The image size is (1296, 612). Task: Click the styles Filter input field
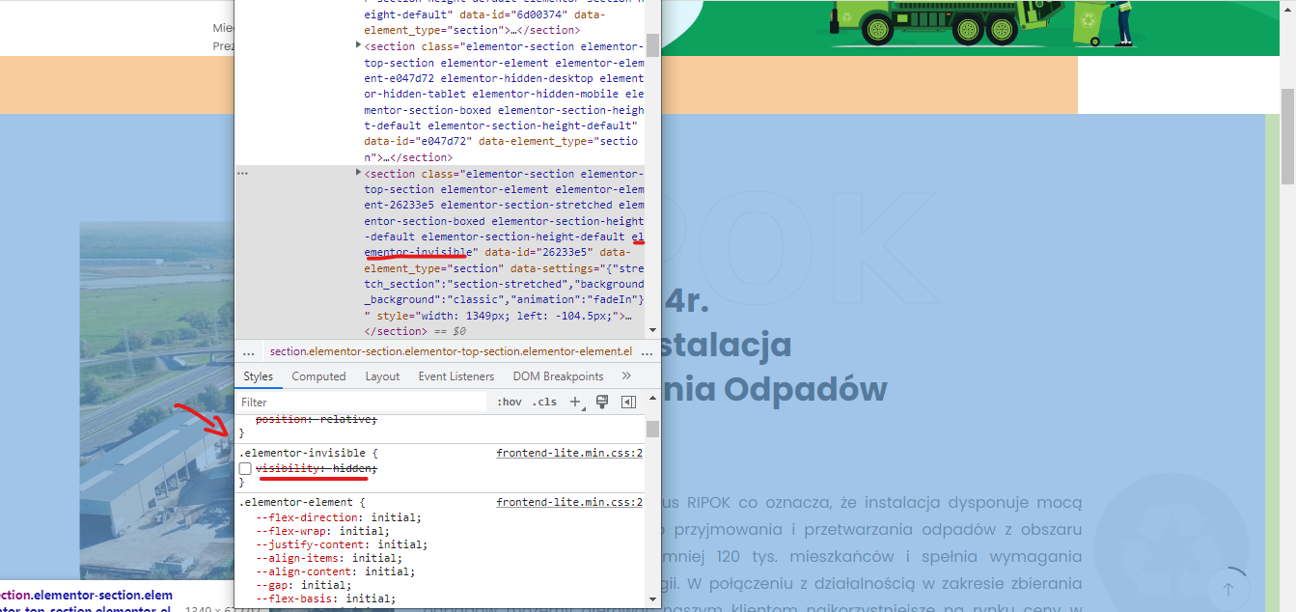364,402
